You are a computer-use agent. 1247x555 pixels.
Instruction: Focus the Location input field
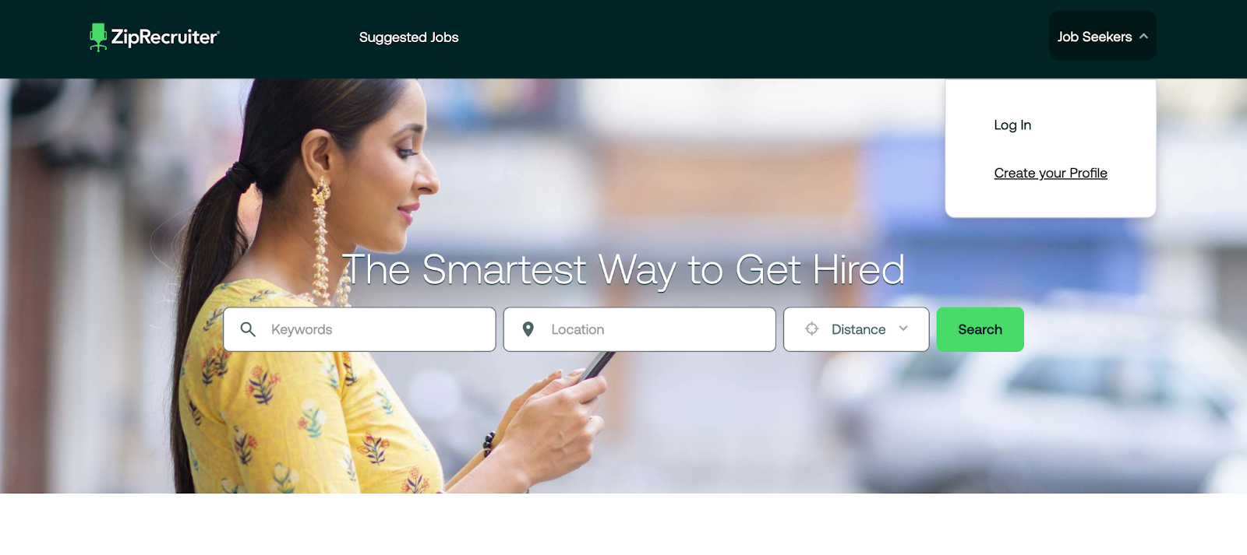click(x=639, y=329)
